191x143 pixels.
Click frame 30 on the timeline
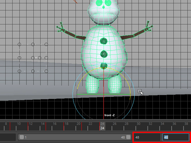pyautogui.click(x=138, y=125)
